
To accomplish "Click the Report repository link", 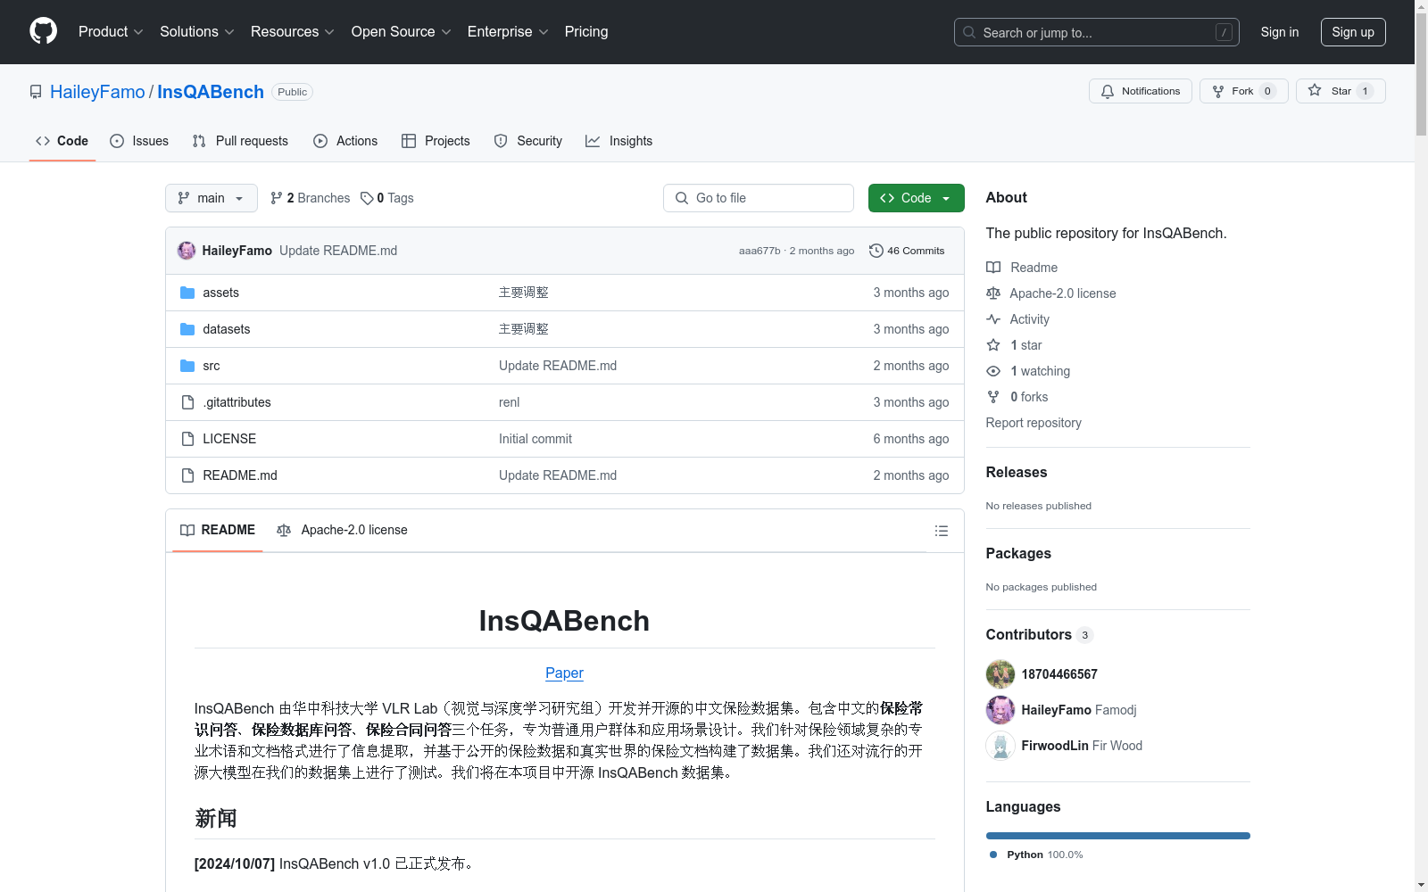I will [x=1034, y=423].
